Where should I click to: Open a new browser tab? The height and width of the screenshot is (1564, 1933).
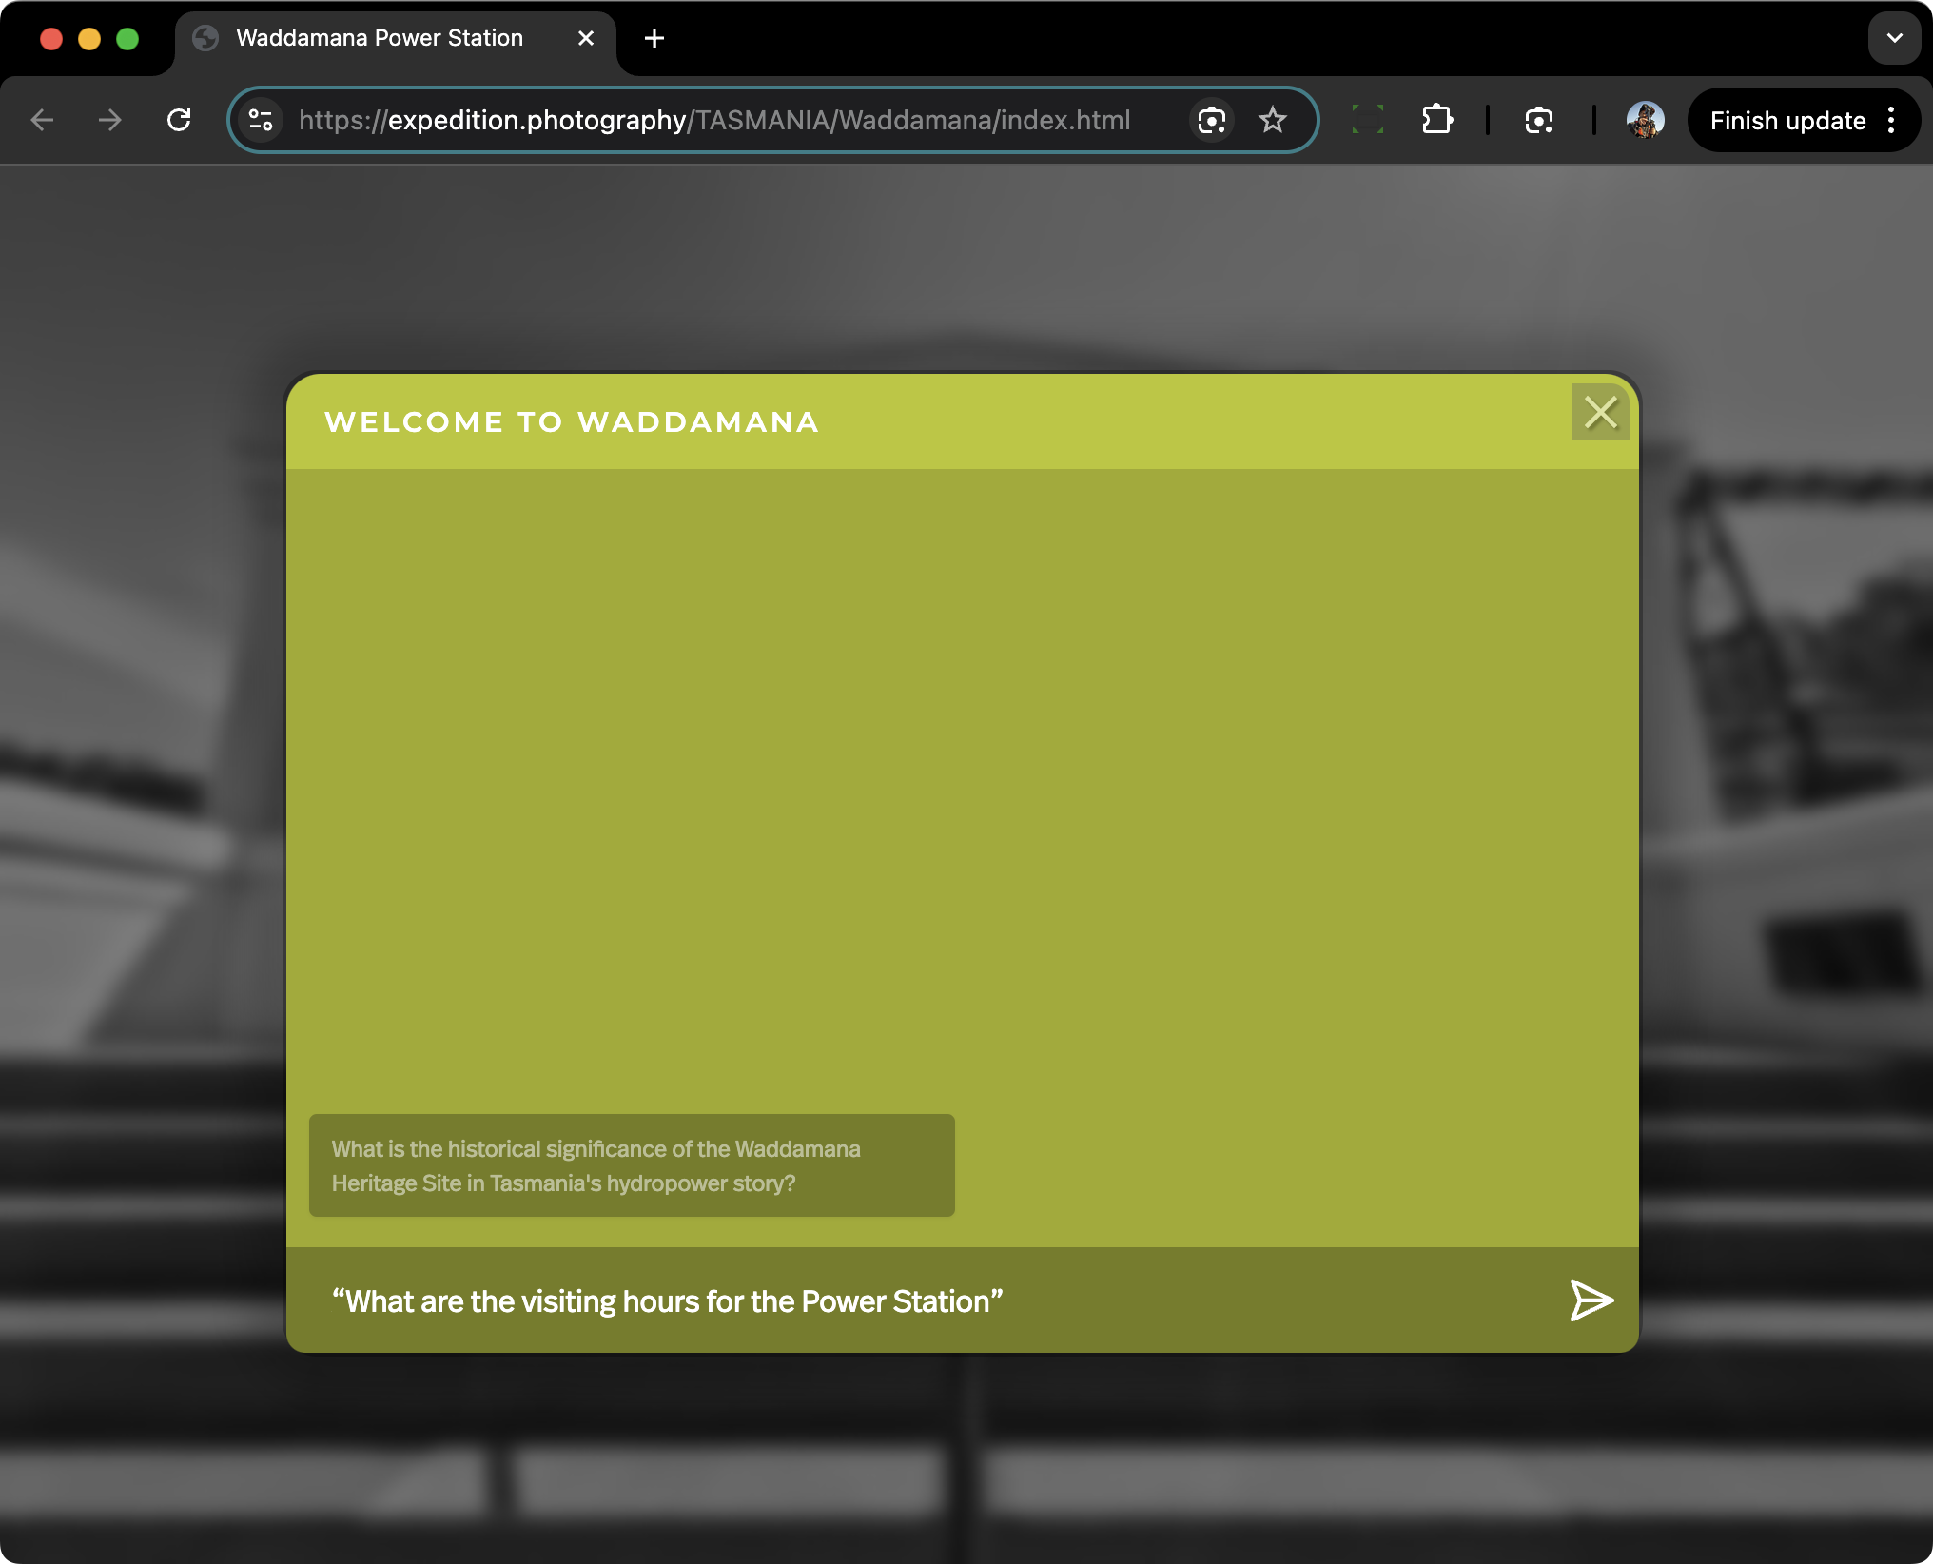click(654, 38)
